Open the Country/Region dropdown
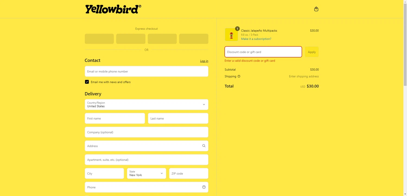The width and height of the screenshot is (407, 196). (147, 105)
